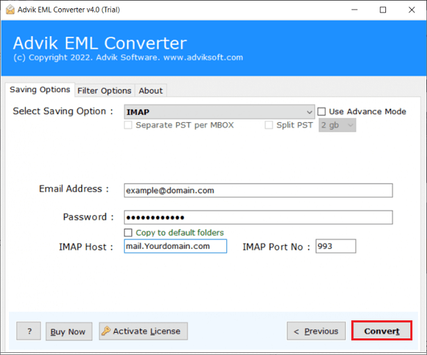Viewport: 427px width, 355px height.
Task: Click the Password input field
Action: 258,217
